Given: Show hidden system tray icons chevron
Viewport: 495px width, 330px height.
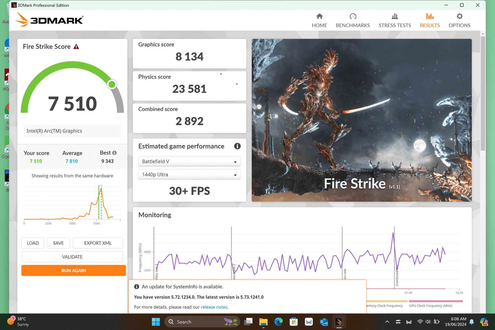Looking at the screenshot, I should pyautogui.click(x=387, y=322).
